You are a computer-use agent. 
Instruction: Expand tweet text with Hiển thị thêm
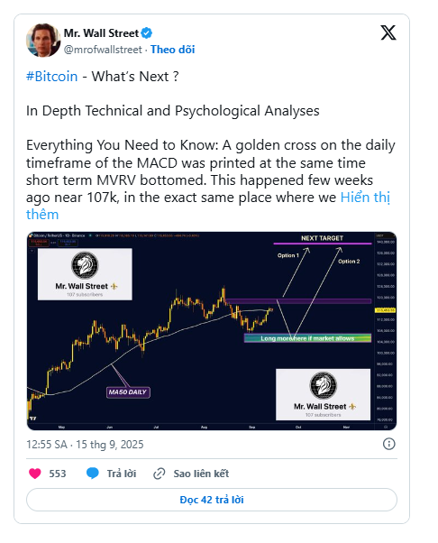coord(208,206)
